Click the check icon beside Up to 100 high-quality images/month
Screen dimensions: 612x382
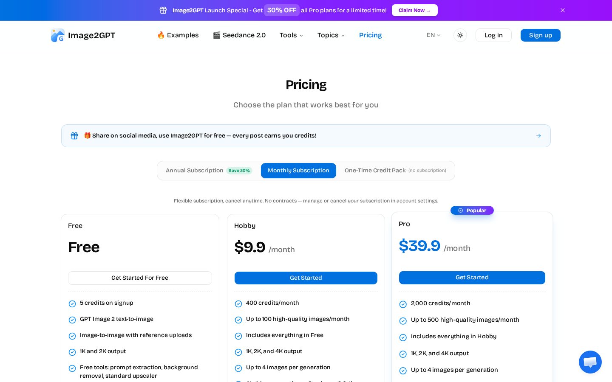(238, 320)
